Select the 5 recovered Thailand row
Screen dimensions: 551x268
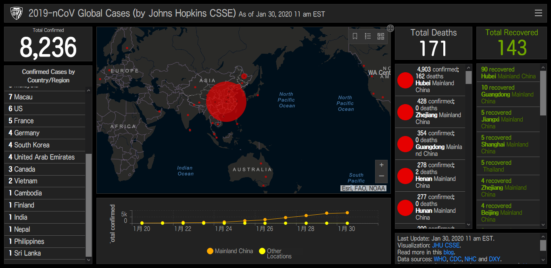point(508,166)
